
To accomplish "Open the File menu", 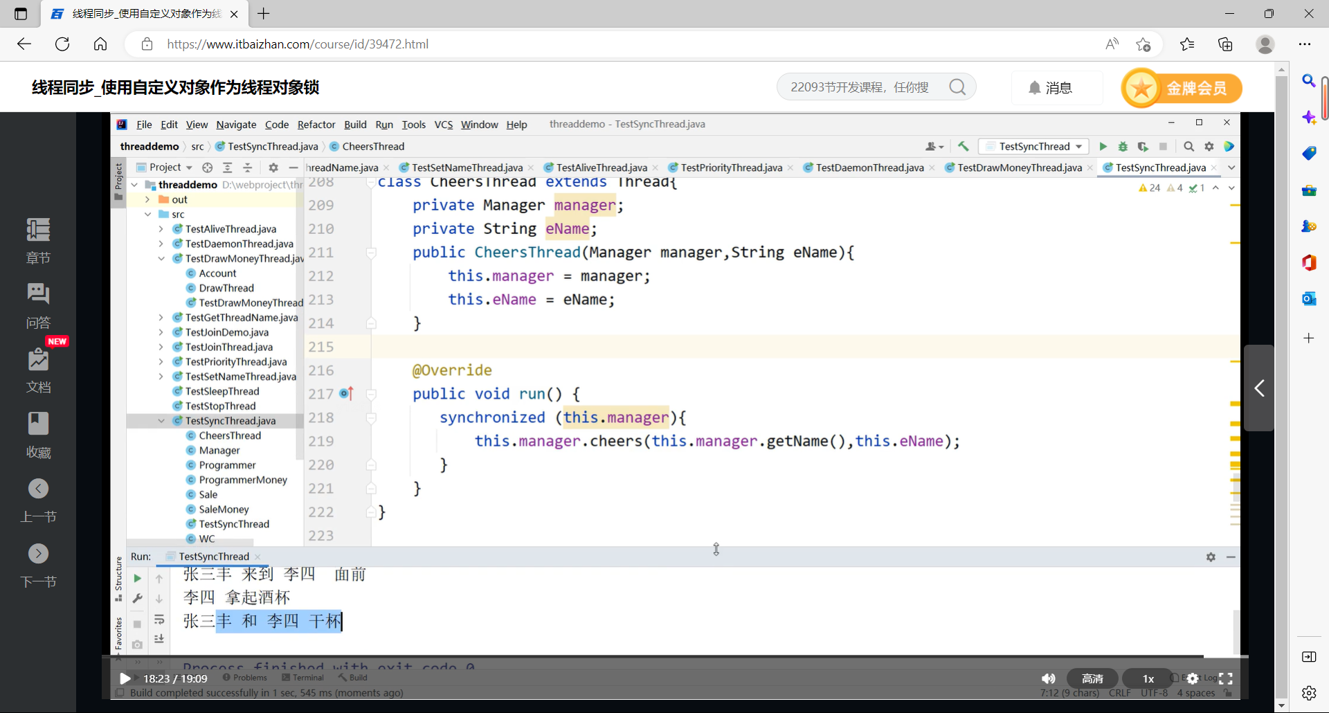I will [x=144, y=125].
